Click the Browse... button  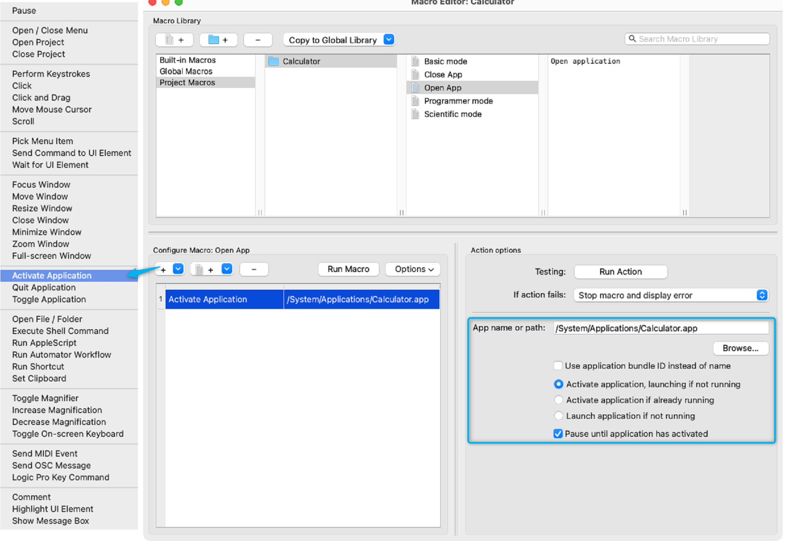tap(740, 348)
